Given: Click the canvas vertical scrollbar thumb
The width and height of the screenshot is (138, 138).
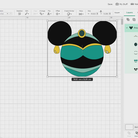Looking at the screenshot, I should pos(122,22).
